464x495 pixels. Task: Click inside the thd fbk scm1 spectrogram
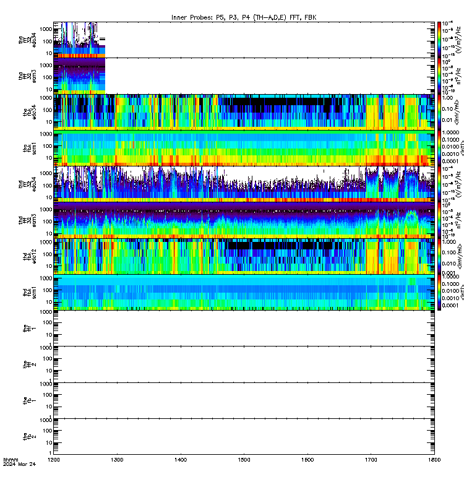(244, 292)
